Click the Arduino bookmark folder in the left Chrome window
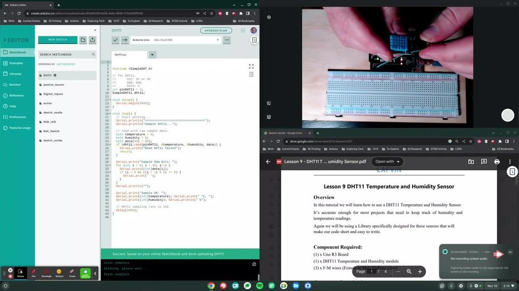 click(x=72, y=21)
